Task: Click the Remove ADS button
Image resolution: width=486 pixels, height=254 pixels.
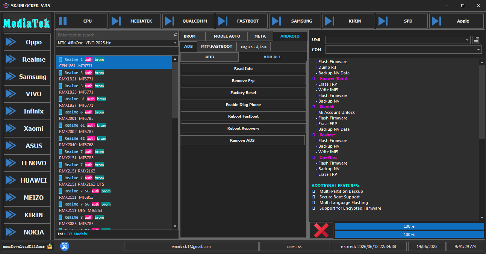Action: (x=242, y=140)
